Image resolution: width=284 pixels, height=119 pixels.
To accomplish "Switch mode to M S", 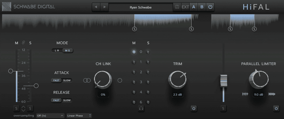I will point(68,51).
